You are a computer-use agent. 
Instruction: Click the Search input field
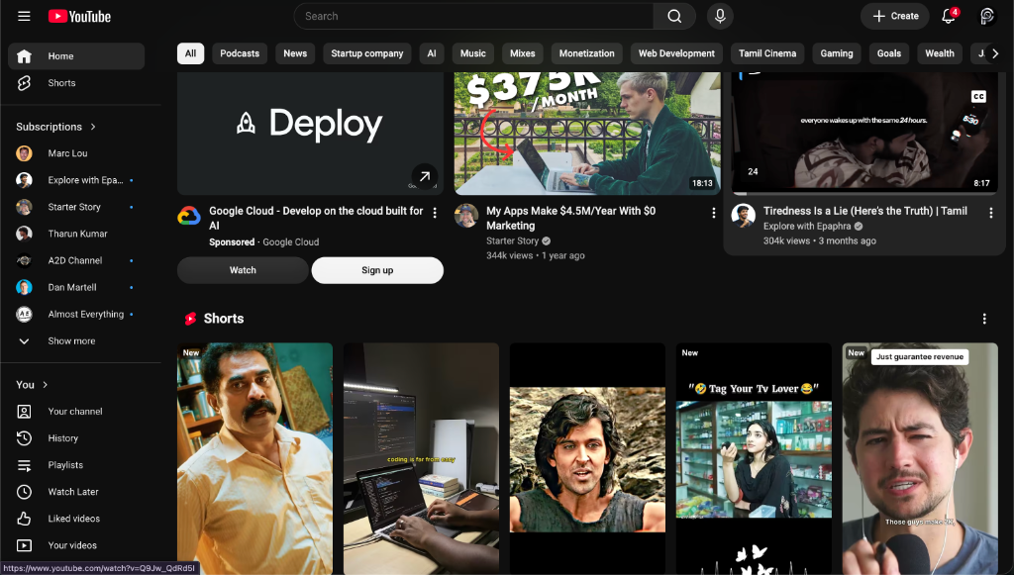tap(473, 16)
